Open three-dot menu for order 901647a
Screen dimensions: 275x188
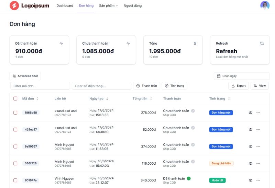[258, 180]
